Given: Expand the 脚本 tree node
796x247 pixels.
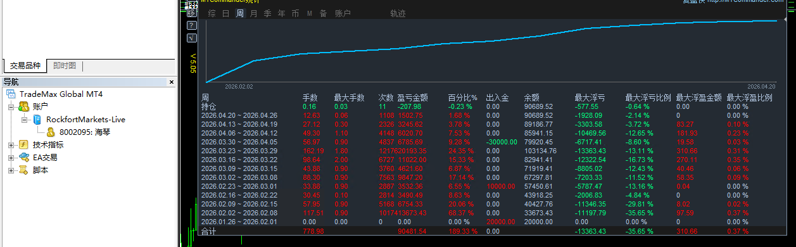Looking at the screenshot, I should pyautogui.click(x=11, y=170).
